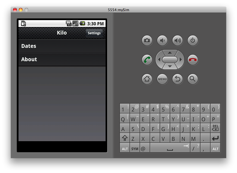The height and width of the screenshot is (173, 237).
Task: Raise volume with the volume up button
Action: tap(178, 41)
